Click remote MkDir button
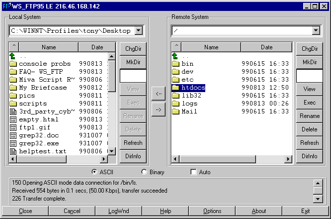The width and height of the screenshot is (331, 219). [310, 62]
